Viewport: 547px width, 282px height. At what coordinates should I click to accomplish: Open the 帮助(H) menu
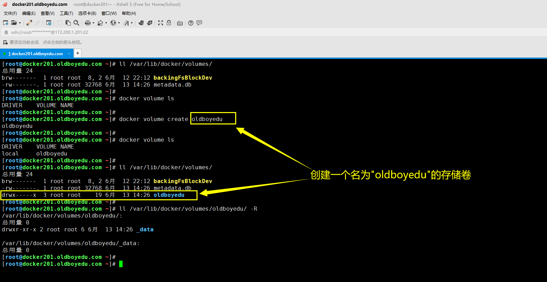[129, 13]
